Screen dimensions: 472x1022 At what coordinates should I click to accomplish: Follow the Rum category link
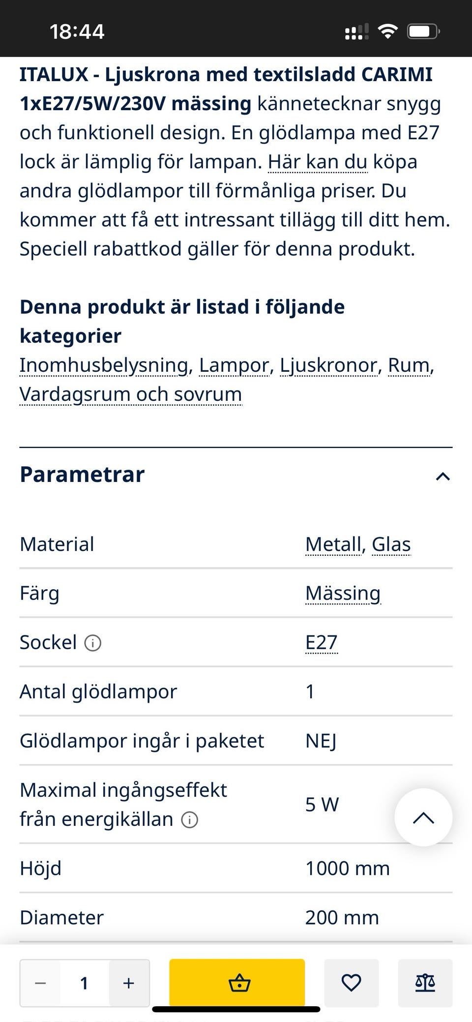(x=409, y=365)
